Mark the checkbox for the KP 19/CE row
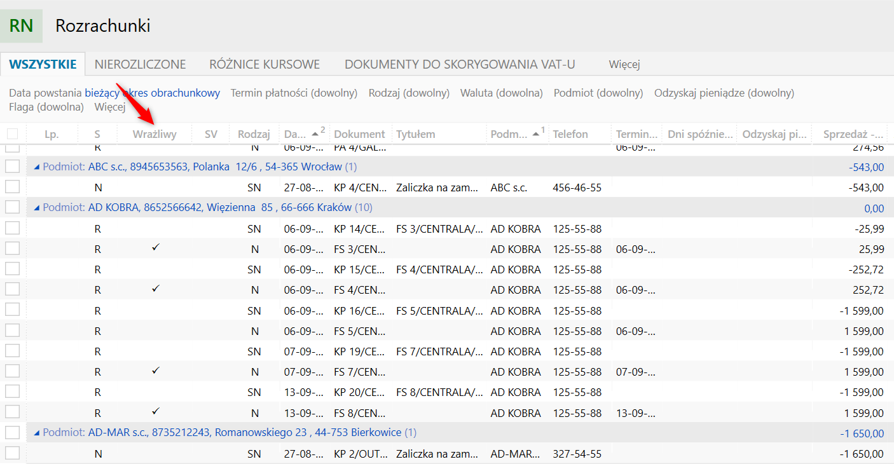Image resolution: width=894 pixels, height=464 pixels. [12, 351]
